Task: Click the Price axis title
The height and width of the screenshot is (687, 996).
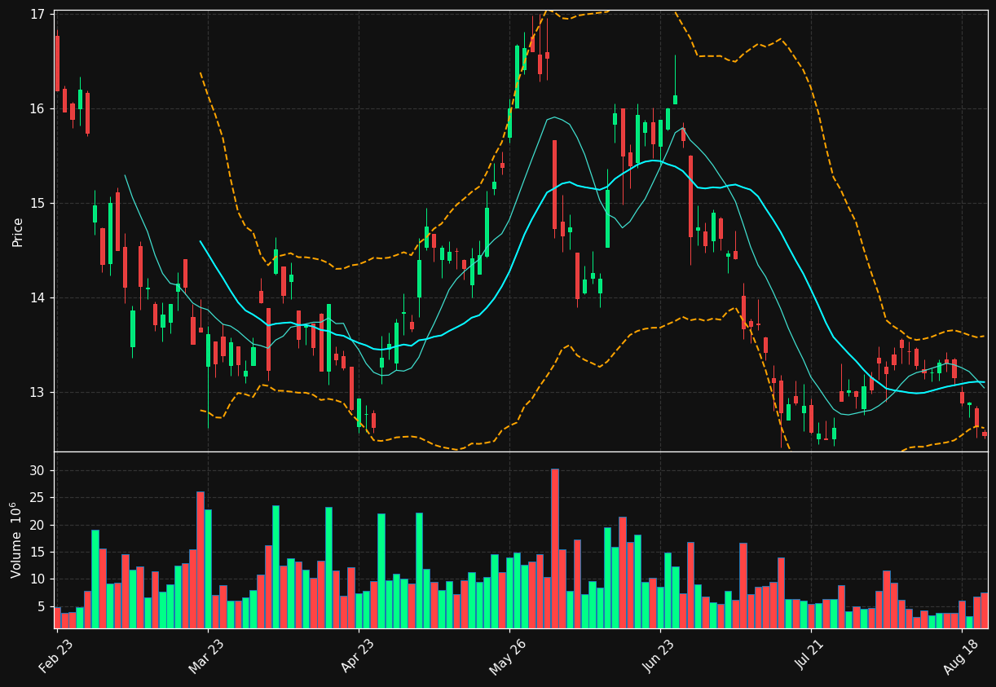Action: (18, 231)
